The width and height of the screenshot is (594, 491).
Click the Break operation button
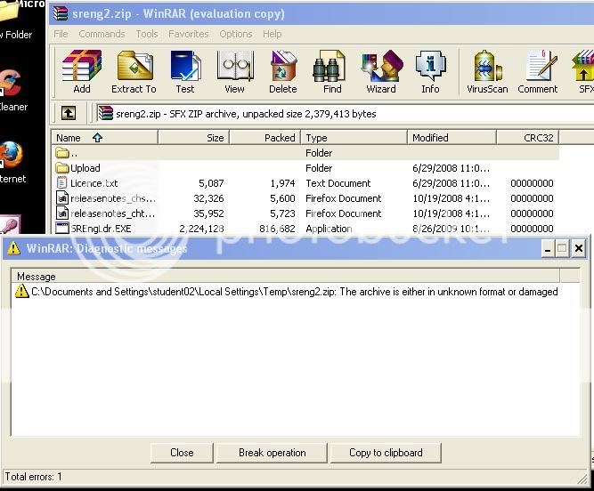272,453
